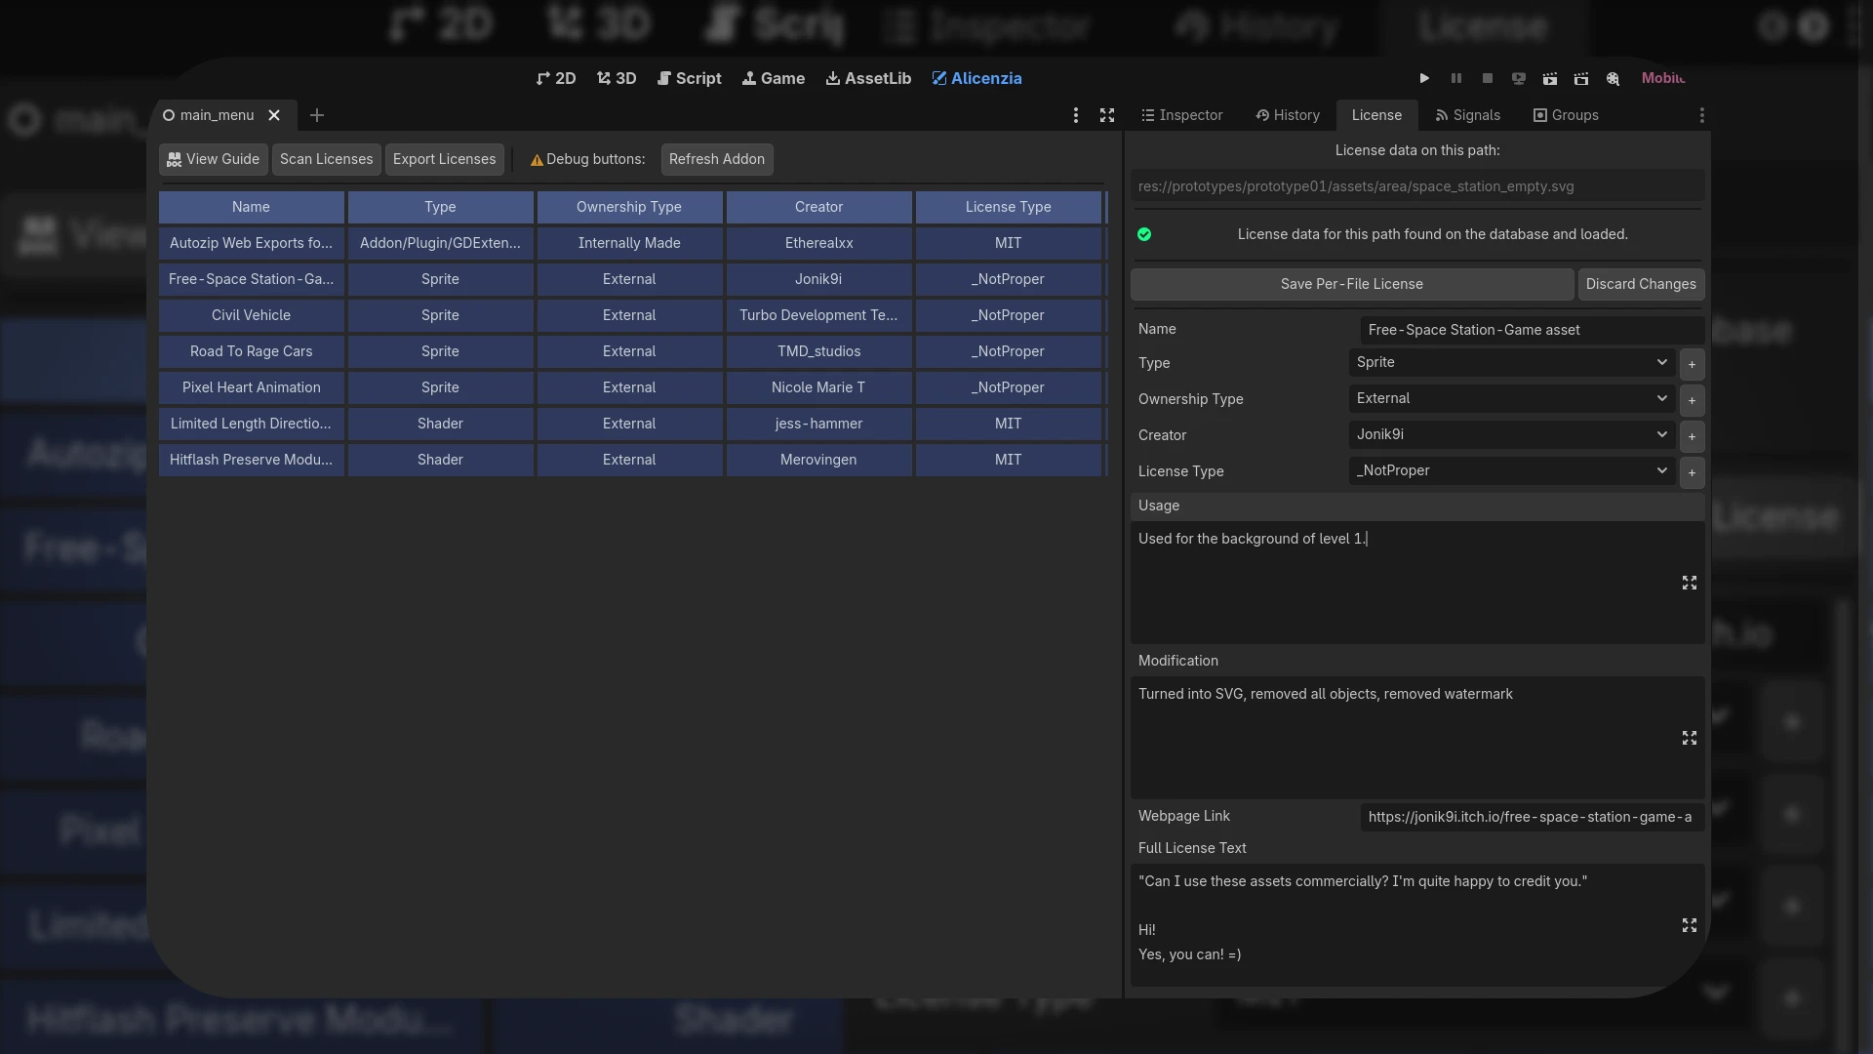The image size is (1873, 1054).
Task: Stop the running project
Action: click(1488, 78)
